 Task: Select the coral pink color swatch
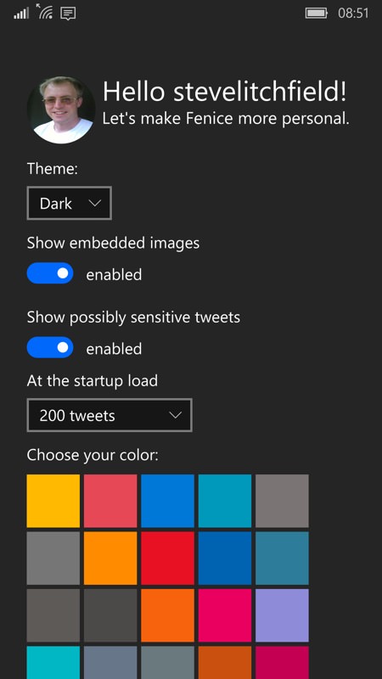pos(110,501)
